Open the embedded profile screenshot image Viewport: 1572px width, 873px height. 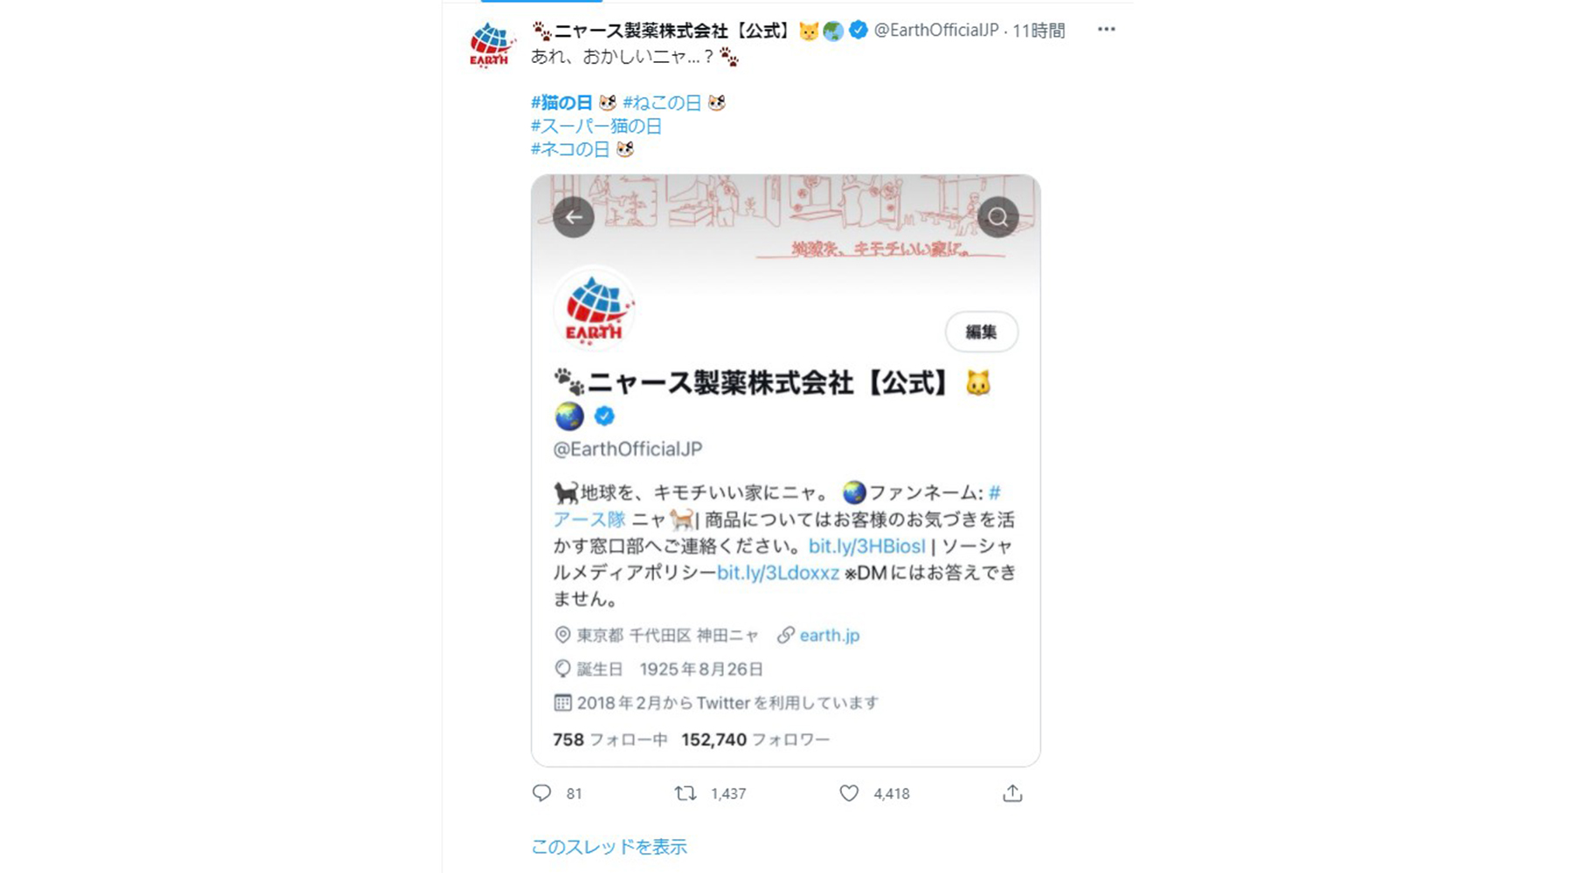786,471
